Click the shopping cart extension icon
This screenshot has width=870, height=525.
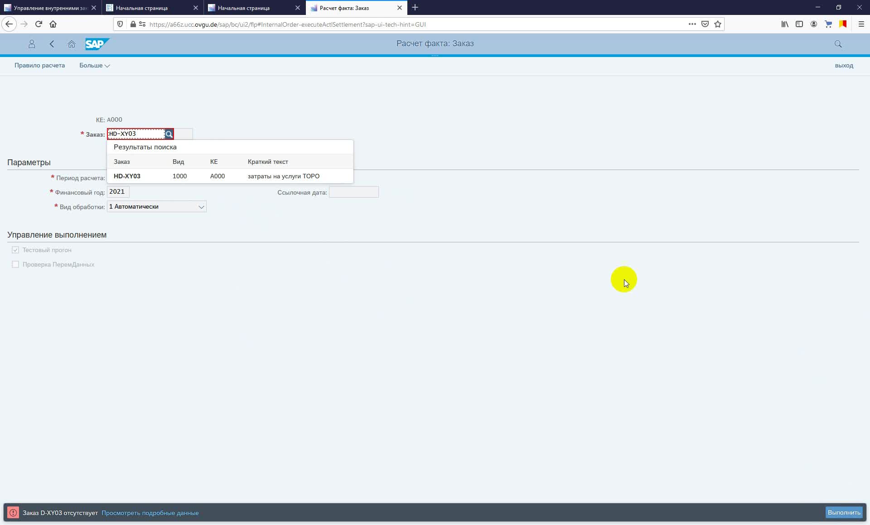pyautogui.click(x=828, y=24)
